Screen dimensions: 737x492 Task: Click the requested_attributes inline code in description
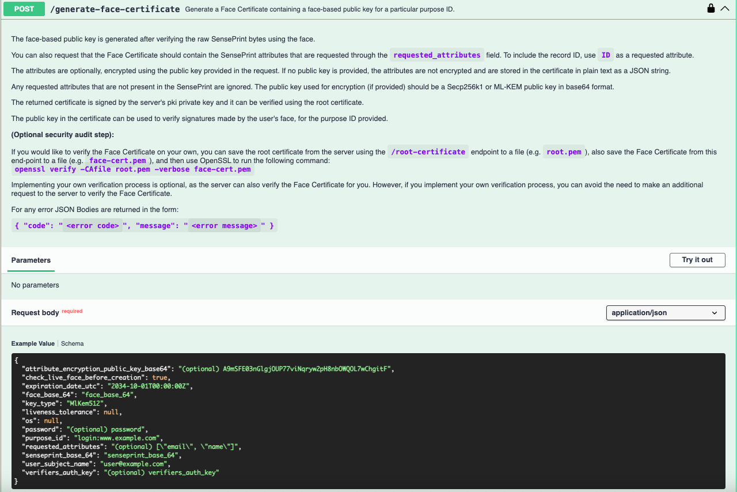[x=437, y=55]
